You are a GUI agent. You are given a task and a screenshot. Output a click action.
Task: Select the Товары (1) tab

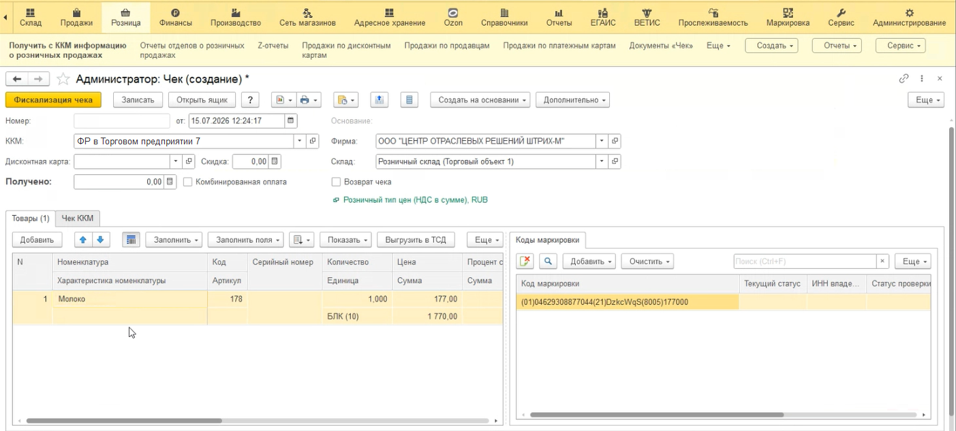(31, 218)
